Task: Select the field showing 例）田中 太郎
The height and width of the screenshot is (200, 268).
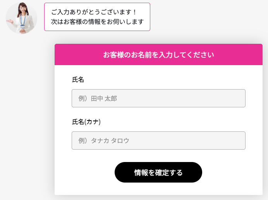Action: pyautogui.click(x=158, y=98)
